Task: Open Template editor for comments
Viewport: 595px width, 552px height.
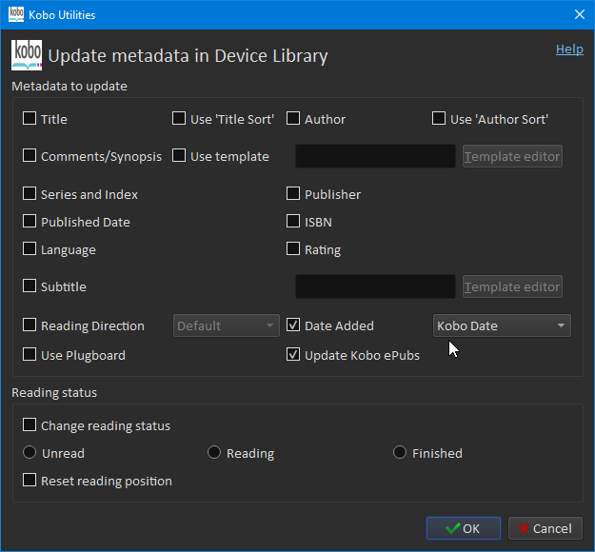Action: tap(512, 156)
